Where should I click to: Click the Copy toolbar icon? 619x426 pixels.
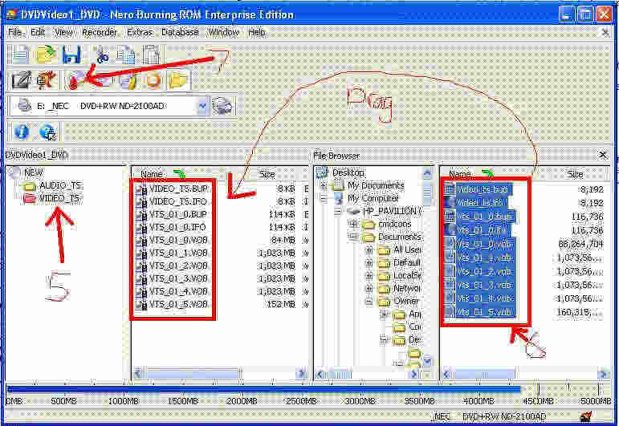pyautogui.click(x=126, y=55)
